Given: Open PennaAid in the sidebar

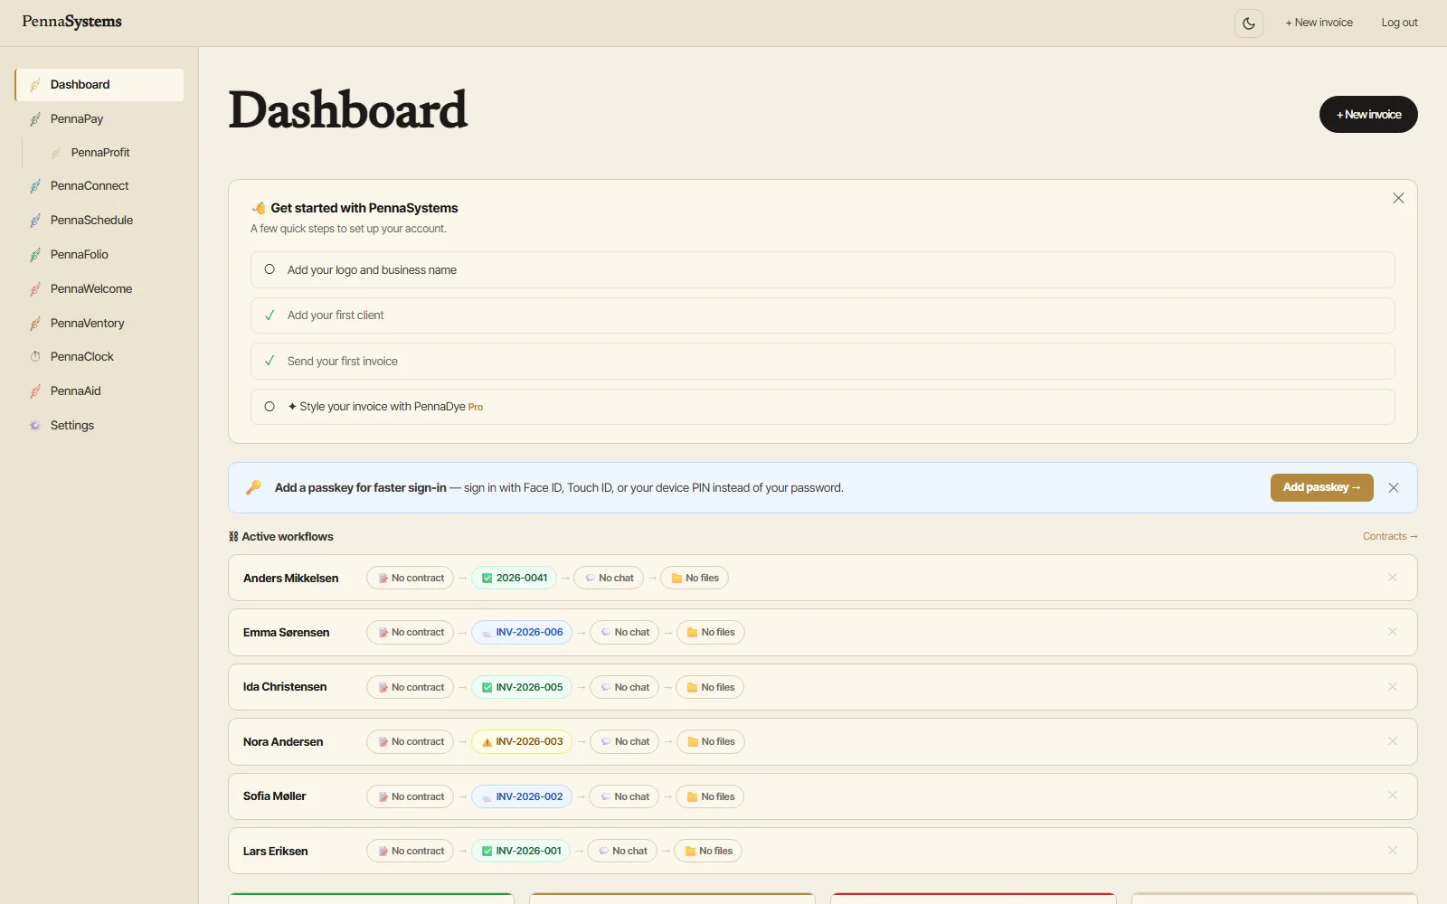Looking at the screenshot, I should [x=99, y=391].
